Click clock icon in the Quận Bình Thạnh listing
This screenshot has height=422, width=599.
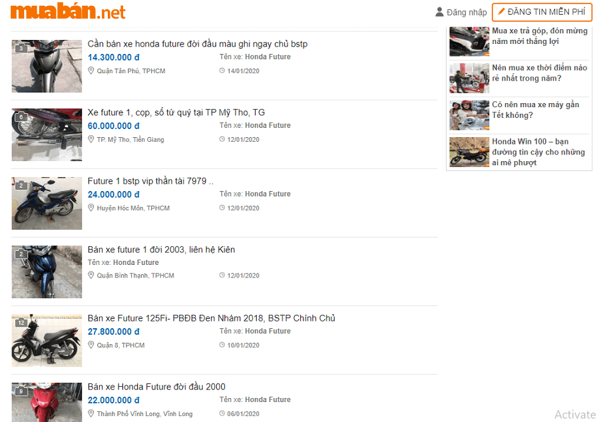click(222, 276)
